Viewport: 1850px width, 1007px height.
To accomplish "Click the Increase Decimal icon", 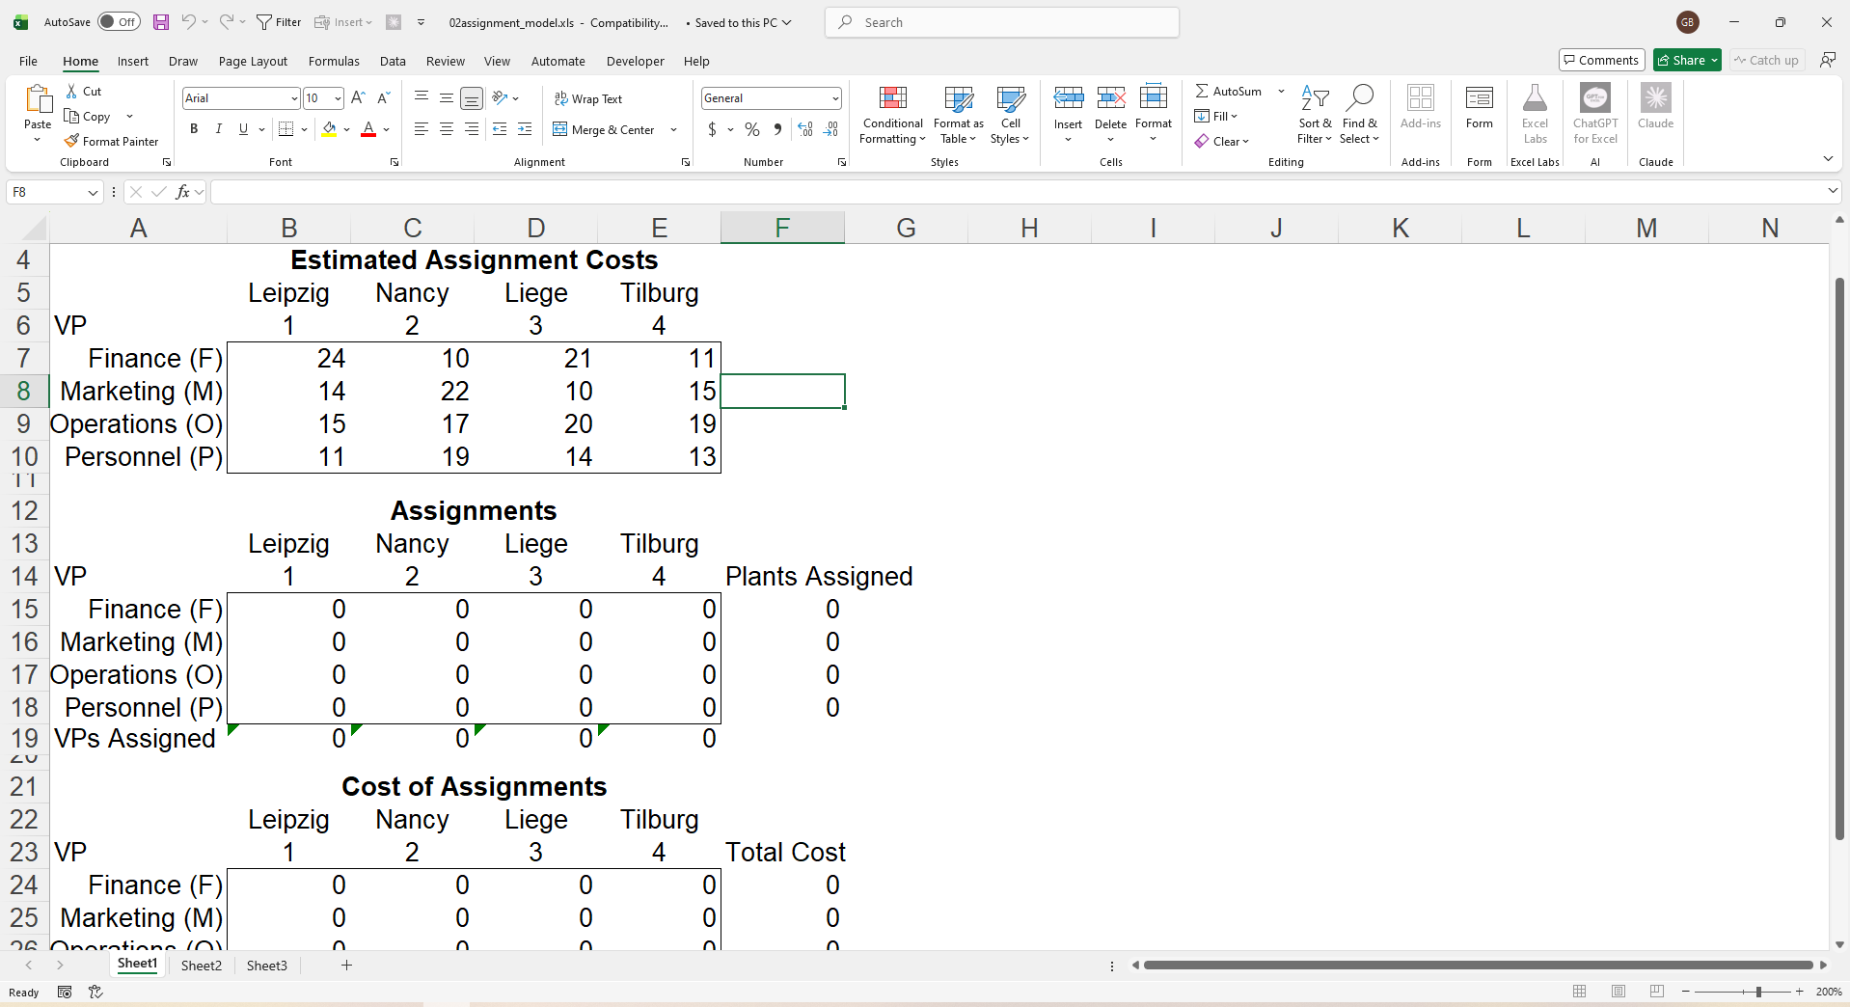I will (805, 129).
